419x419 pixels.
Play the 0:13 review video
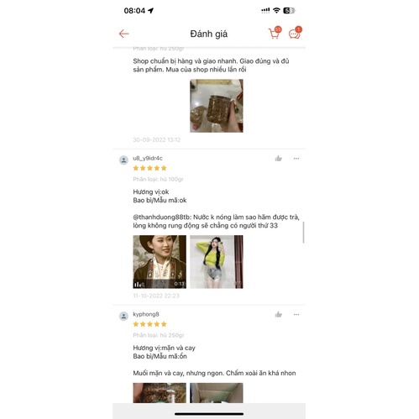pos(160,262)
